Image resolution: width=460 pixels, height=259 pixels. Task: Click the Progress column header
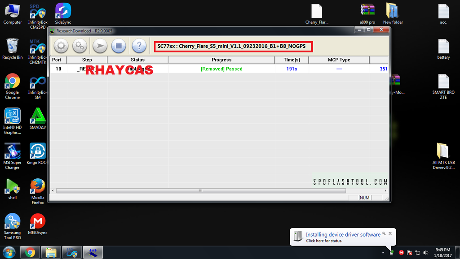[221, 60]
